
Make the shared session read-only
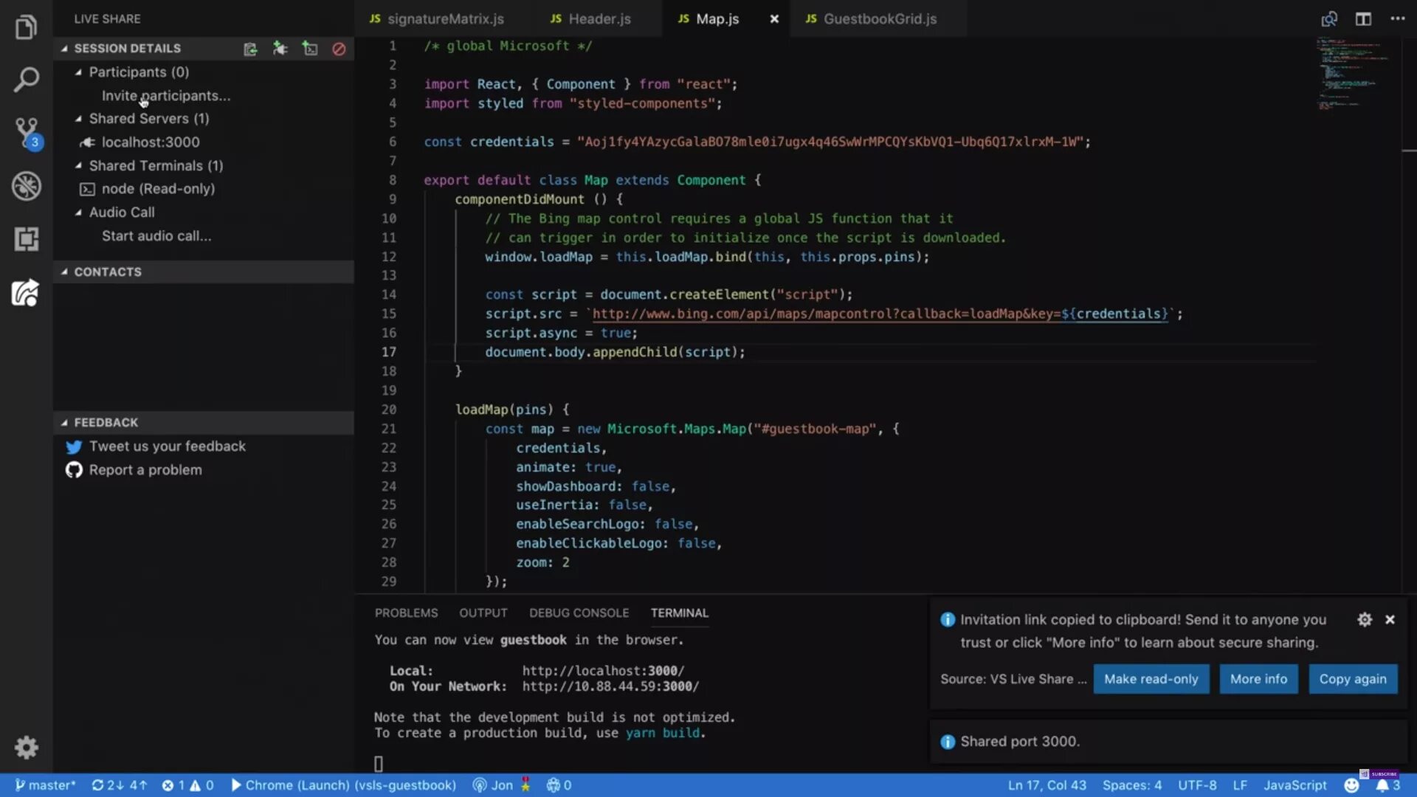click(x=1151, y=679)
